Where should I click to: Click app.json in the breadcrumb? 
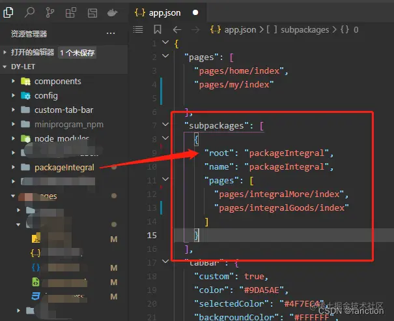point(240,30)
